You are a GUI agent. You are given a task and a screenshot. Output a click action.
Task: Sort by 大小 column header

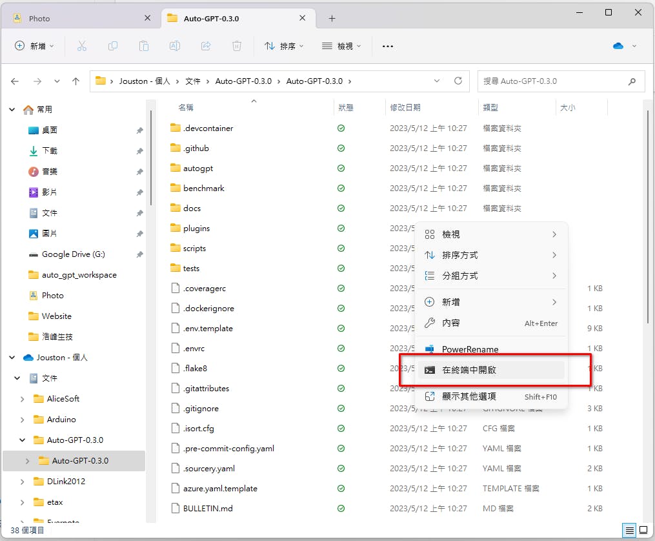click(567, 107)
